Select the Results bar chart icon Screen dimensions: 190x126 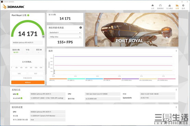(x=177, y=5)
